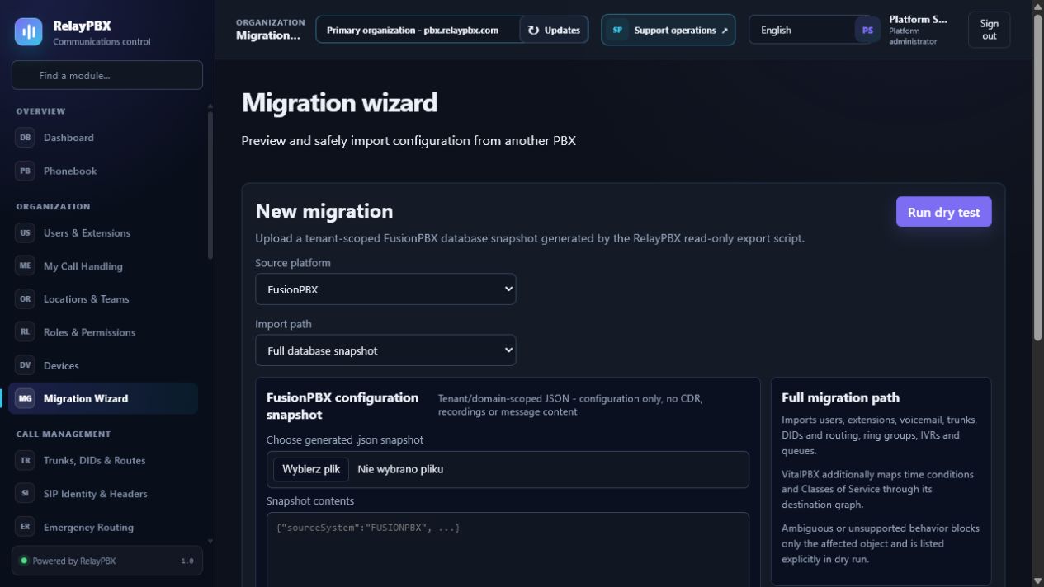Click the PB icon beside Phonebook
Screen dimensions: 1044x587
(25, 171)
